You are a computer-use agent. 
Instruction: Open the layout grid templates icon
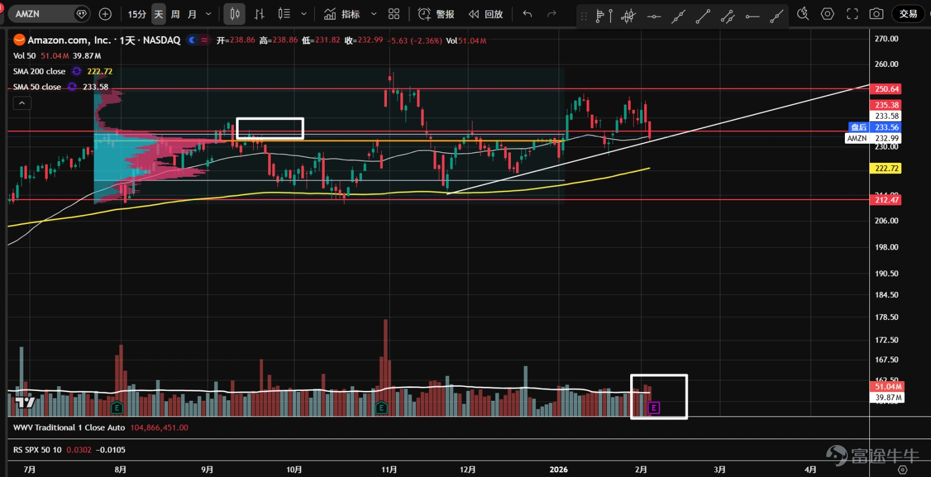click(x=394, y=14)
